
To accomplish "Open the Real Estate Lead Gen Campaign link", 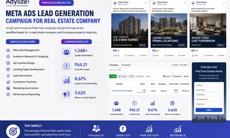I will [122, 91].
